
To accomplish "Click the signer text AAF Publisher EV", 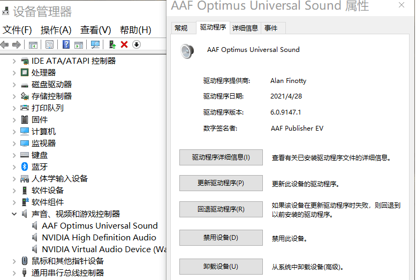I will 297,128.
